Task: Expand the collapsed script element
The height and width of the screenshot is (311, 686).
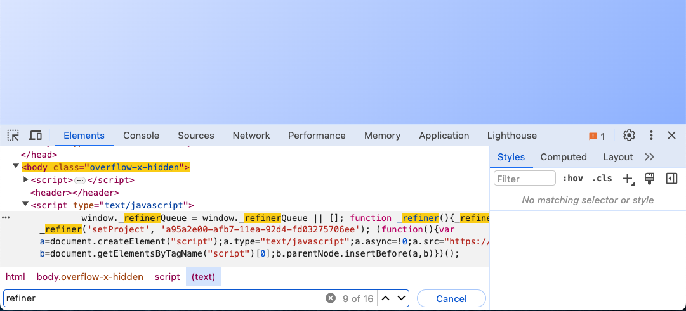Action: pyautogui.click(x=25, y=179)
